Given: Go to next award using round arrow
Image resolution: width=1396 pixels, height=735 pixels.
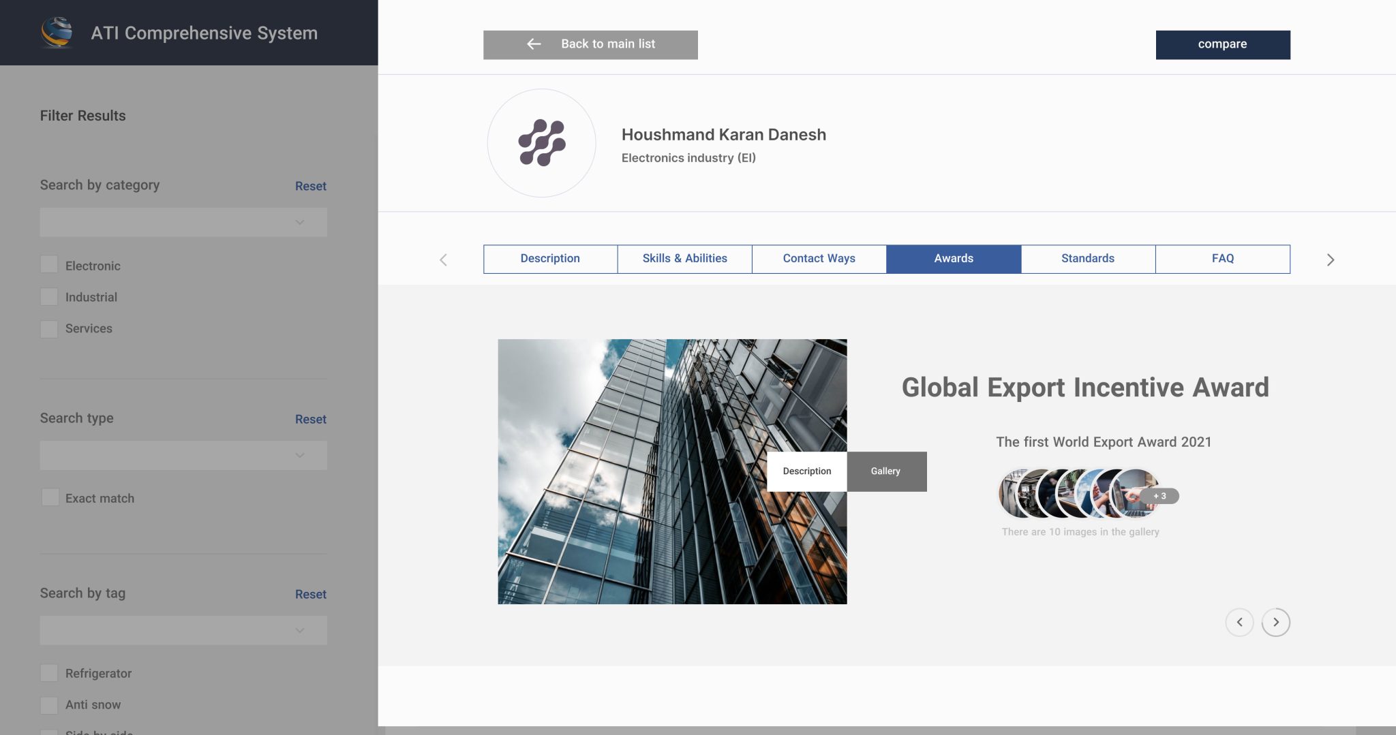Looking at the screenshot, I should click(x=1275, y=622).
